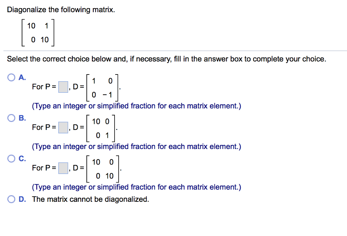Click the 'Select the correct choice below' instruction text

tap(166, 59)
